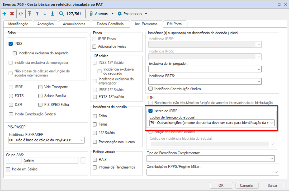Toggle the Isento de IRRF checkbox
This screenshot has width=289, height=191.
tap(150, 111)
